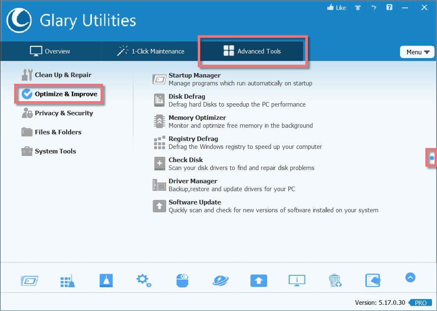Collapse the bottom toolbar with the chevron
Viewport: 437px width, 311px height.
[x=410, y=277]
